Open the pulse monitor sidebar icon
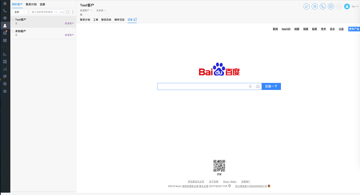This screenshot has width=360, height=195. point(5,62)
